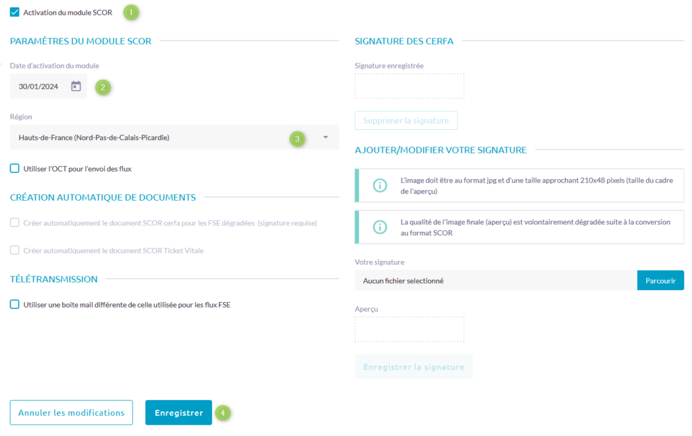Screen dimensions: 692x436
Task: Click Supprimer la signature button
Action: pyautogui.click(x=405, y=120)
